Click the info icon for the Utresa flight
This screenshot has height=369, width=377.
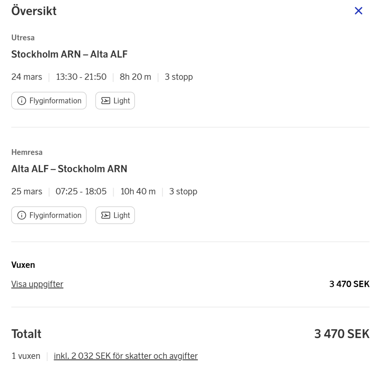[22, 101]
